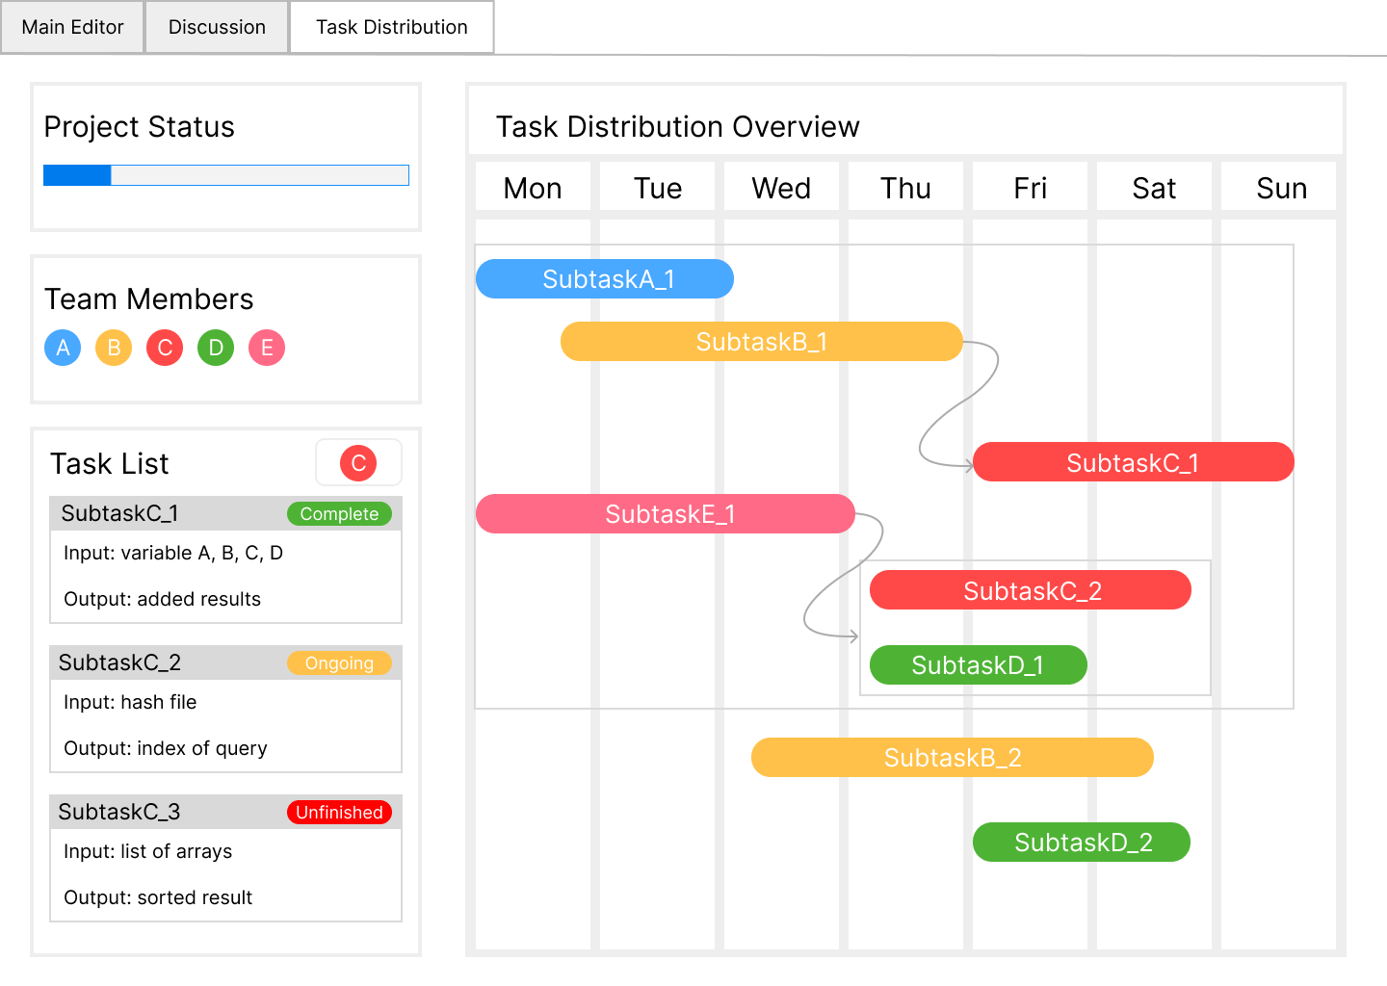This screenshot has width=1387, height=986.
Task: Click team member A avatar
Action: point(63,348)
